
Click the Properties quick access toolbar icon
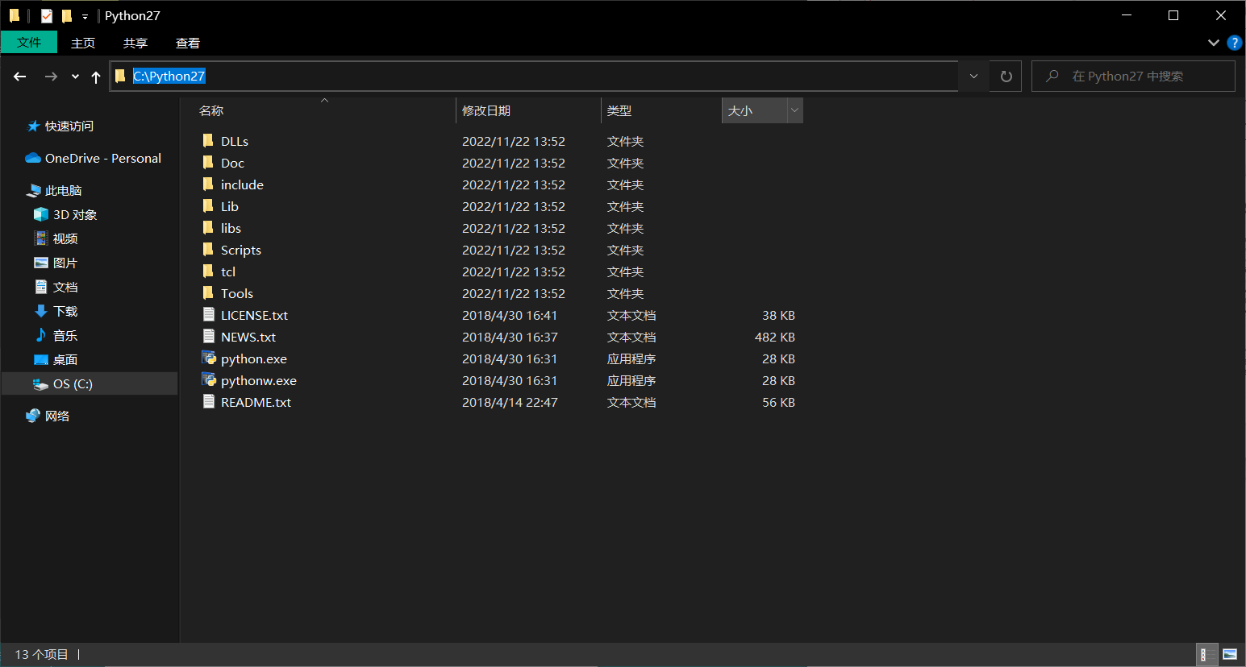click(47, 15)
